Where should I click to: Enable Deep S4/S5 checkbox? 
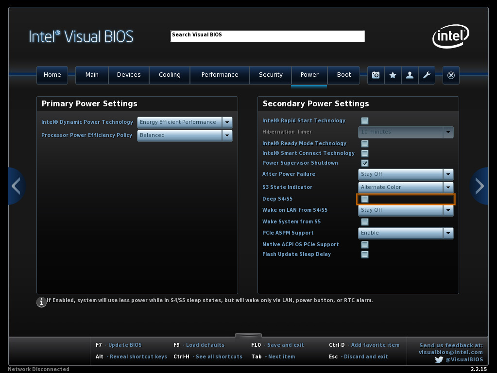365,199
